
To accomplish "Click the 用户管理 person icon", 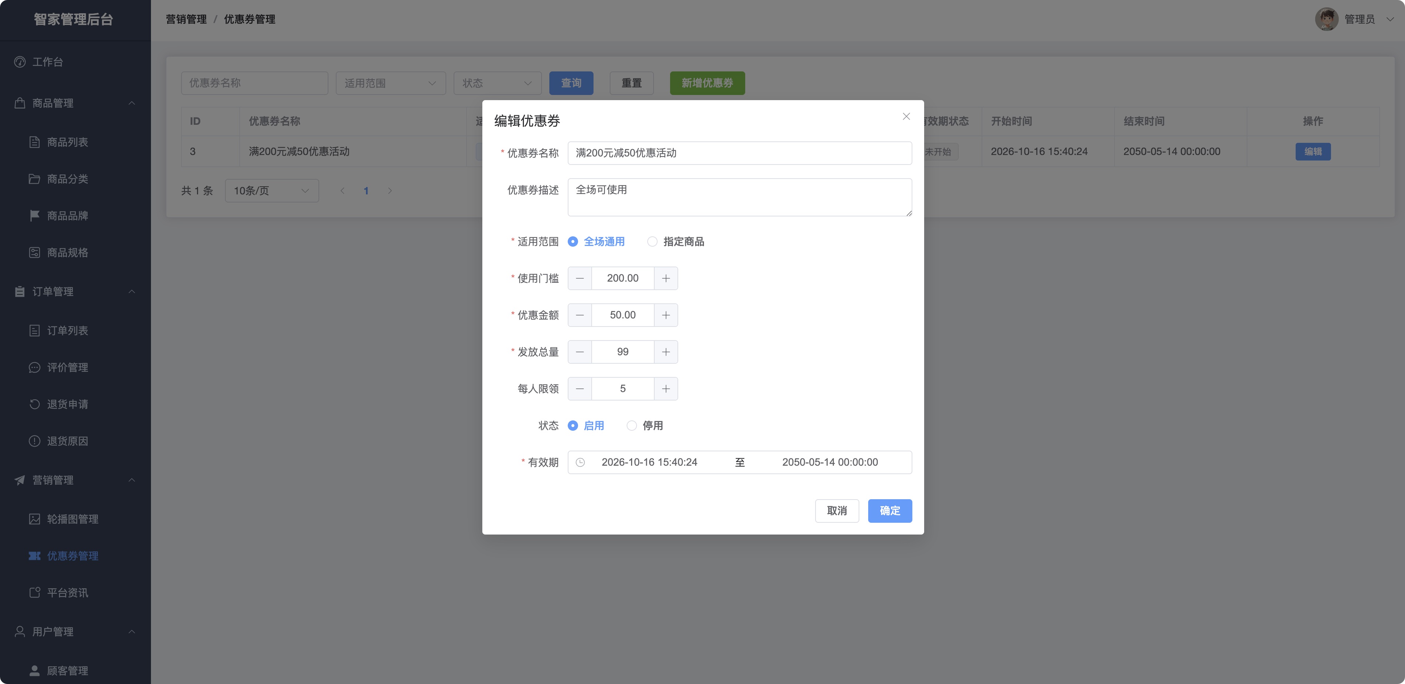I will [x=20, y=632].
